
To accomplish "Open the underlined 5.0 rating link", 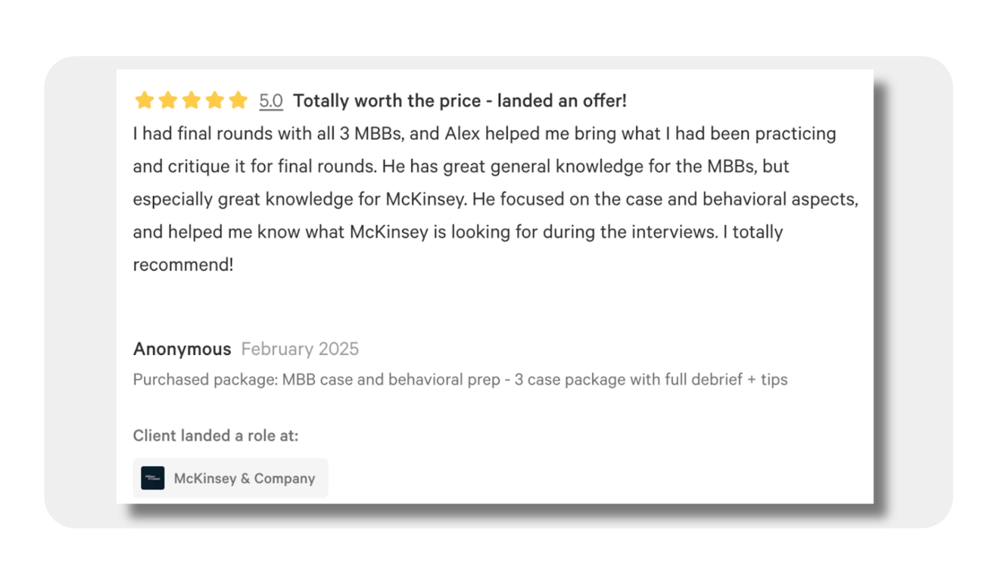I will pos(271,101).
